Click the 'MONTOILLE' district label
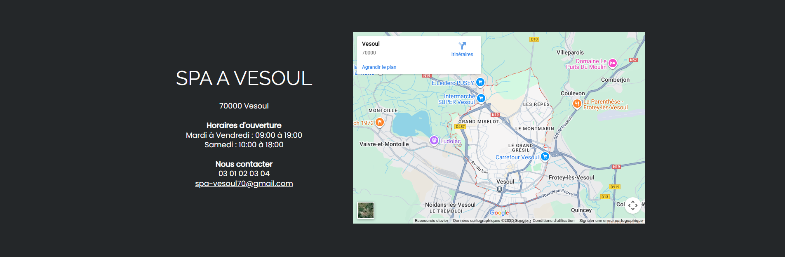 point(383,111)
